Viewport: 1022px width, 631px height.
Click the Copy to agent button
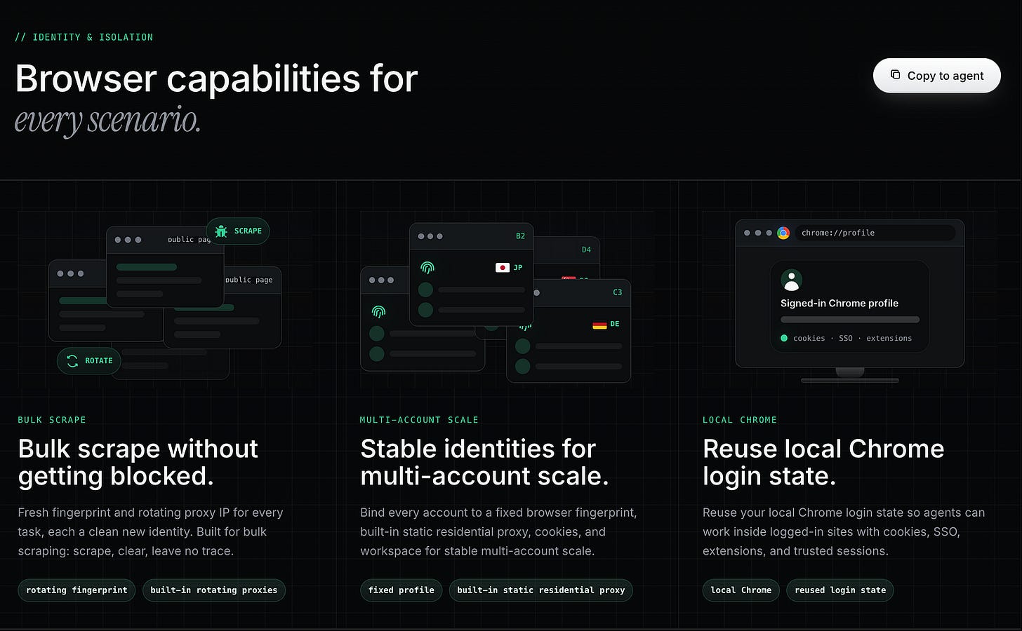click(x=936, y=76)
